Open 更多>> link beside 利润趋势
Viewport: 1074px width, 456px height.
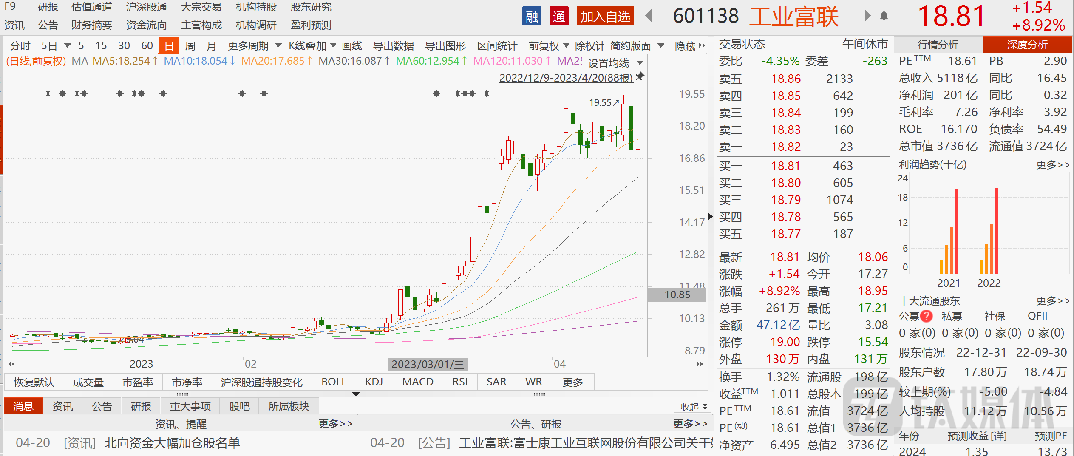point(1052,164)
